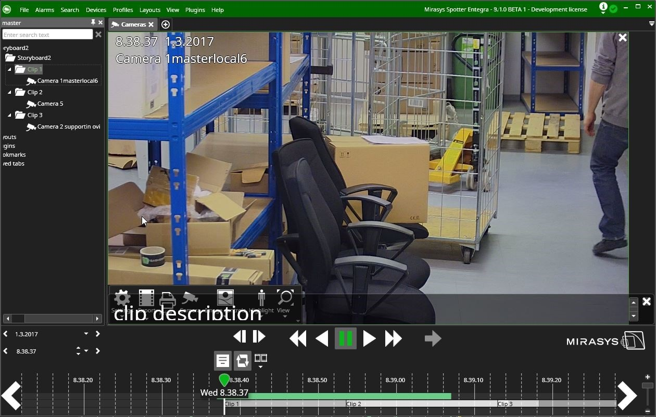The width and height of the screenshot is (656, 417).
Task: Open the camera Settings gear
Action: point(122,298)
